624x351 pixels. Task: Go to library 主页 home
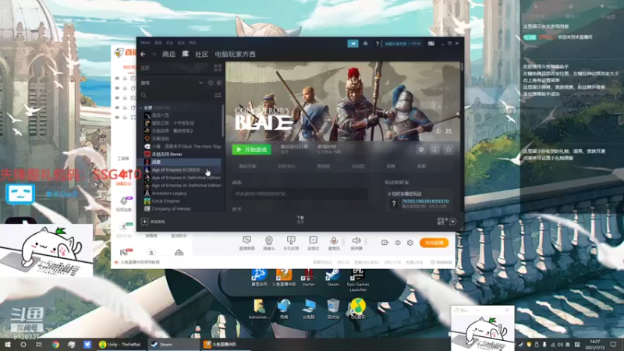tap(145, 68)
